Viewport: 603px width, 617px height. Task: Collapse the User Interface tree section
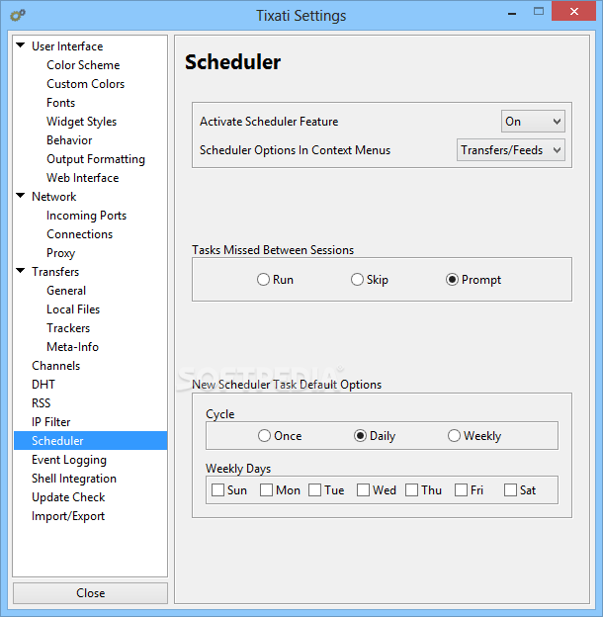21,45
